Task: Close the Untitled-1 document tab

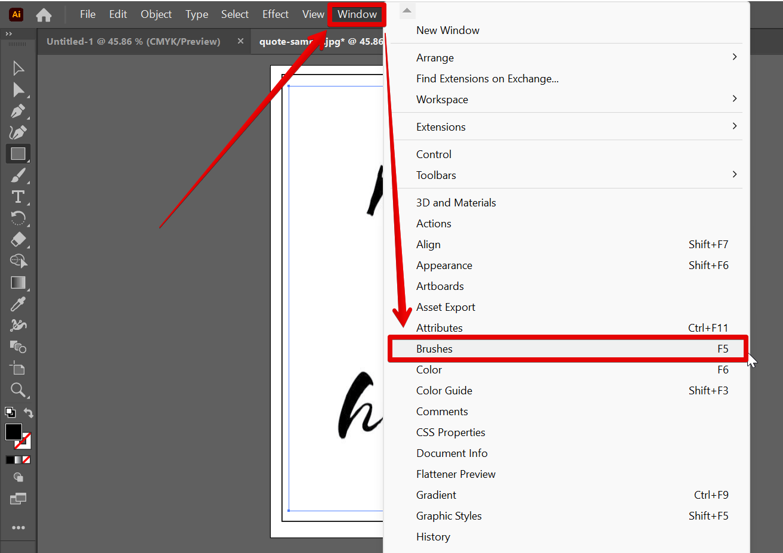Action: [x=240, y=41]
